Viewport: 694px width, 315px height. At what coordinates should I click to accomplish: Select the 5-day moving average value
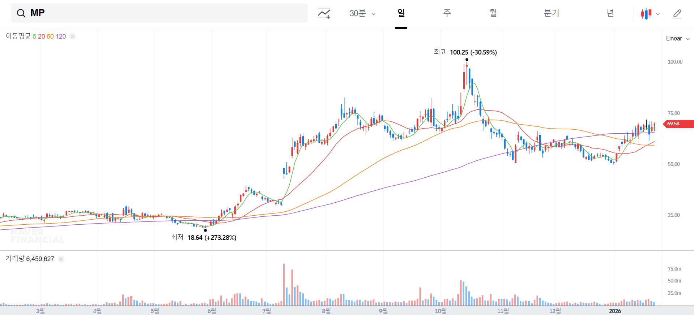34,36
